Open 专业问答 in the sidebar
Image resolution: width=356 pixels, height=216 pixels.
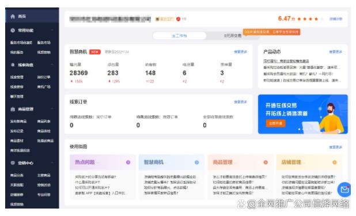coord(44,195)
